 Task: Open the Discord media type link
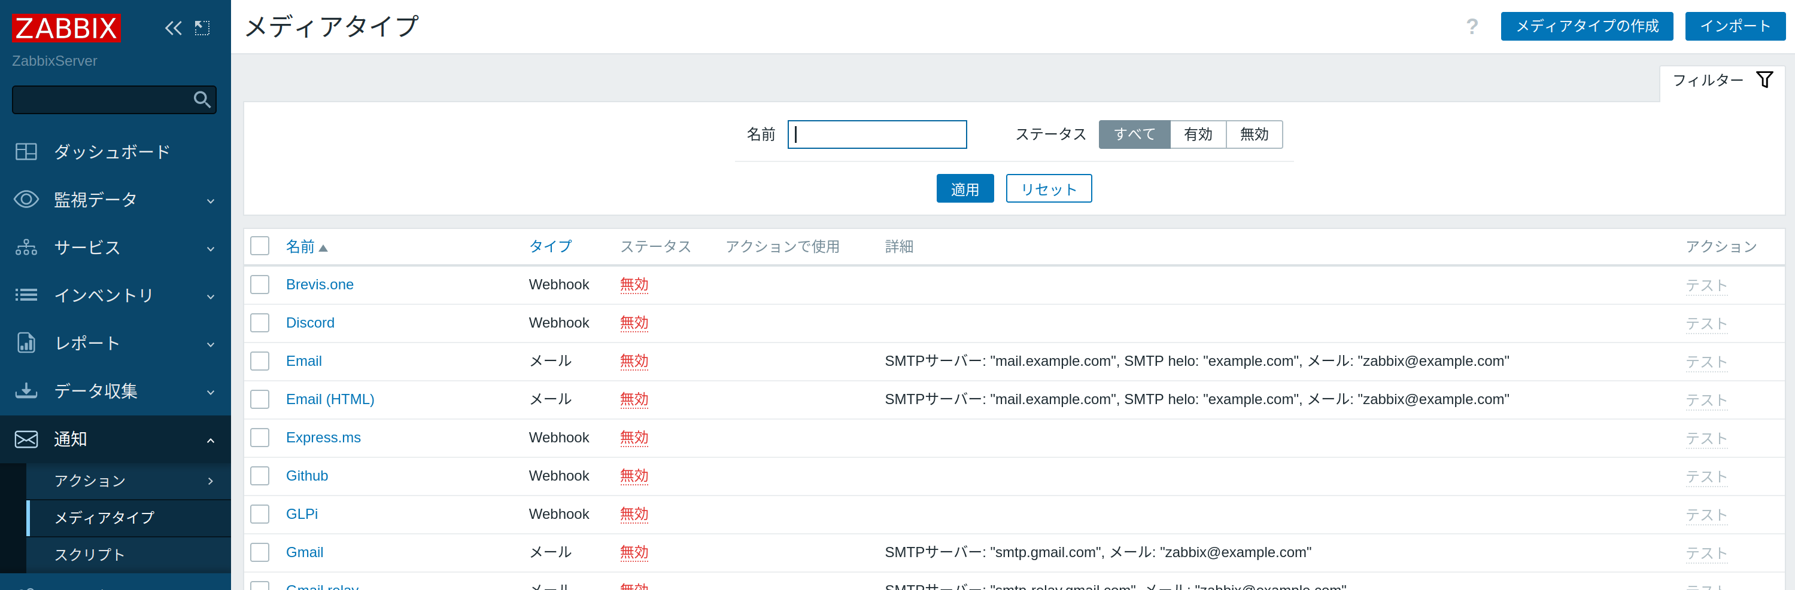pyautogui.click(x=310, y=323)
